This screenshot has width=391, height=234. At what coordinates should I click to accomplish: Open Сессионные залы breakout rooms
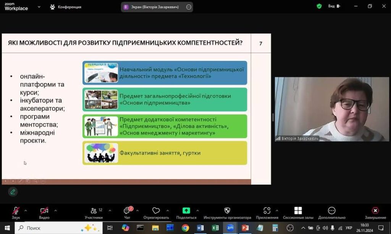[x=298, y=211]
